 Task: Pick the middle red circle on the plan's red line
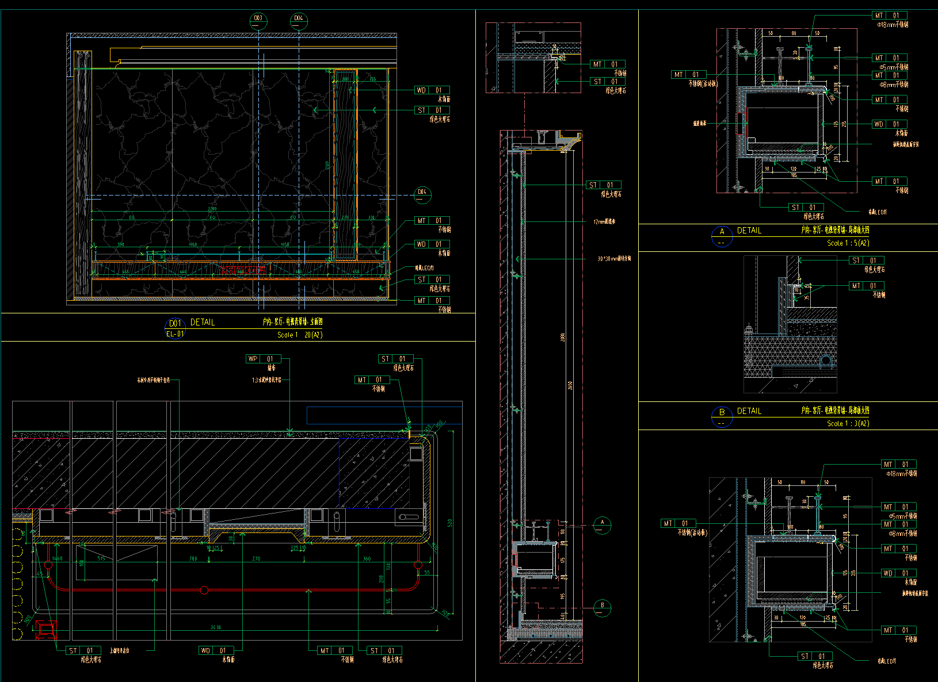click(204, 590)
